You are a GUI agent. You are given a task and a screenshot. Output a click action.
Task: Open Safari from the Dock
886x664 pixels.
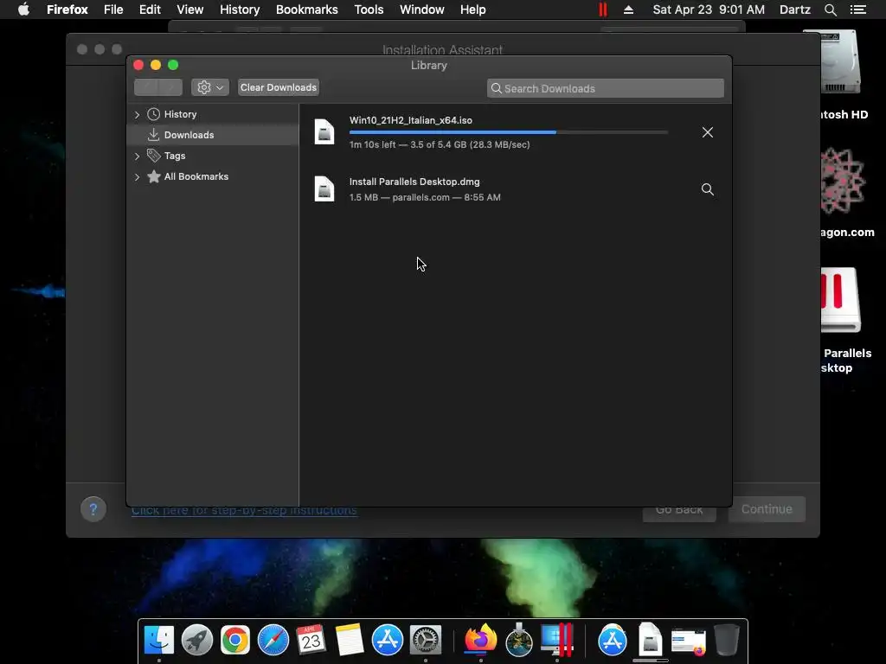[273, 640]
